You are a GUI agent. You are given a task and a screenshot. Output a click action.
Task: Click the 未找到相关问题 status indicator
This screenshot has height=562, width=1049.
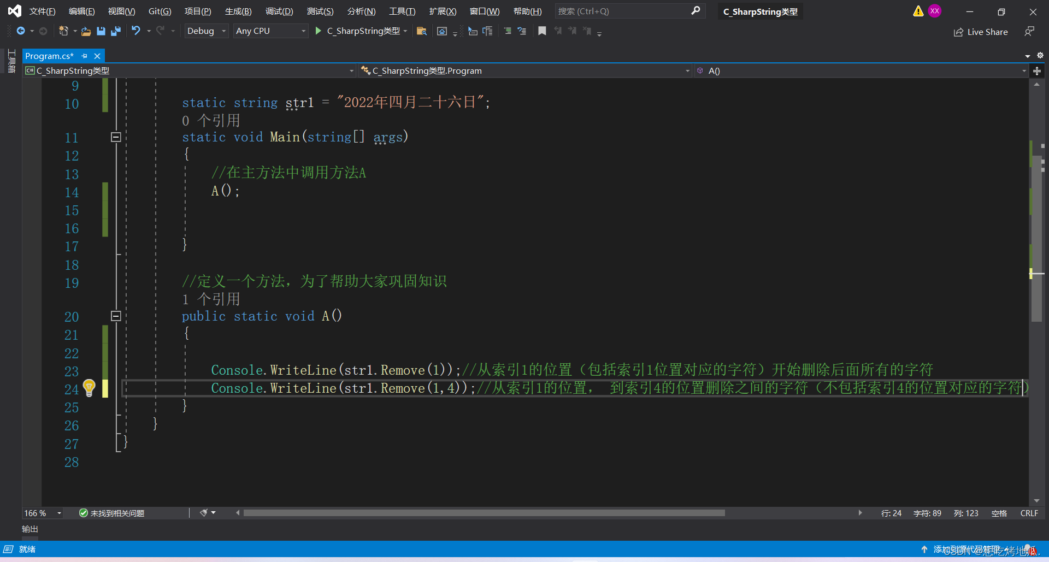(112, 513)
